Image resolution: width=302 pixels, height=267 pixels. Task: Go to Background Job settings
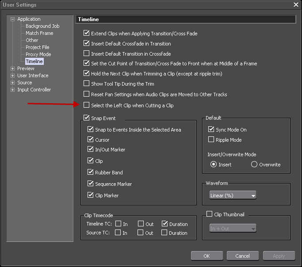click(42, 26)
